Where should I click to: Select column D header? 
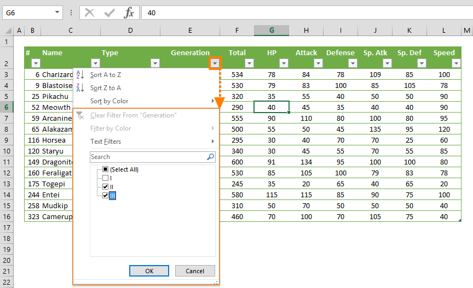pos(130,31)
